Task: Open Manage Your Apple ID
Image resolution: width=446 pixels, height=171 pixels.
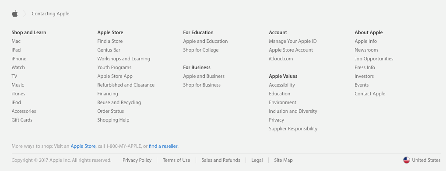Action: point(293,41)
